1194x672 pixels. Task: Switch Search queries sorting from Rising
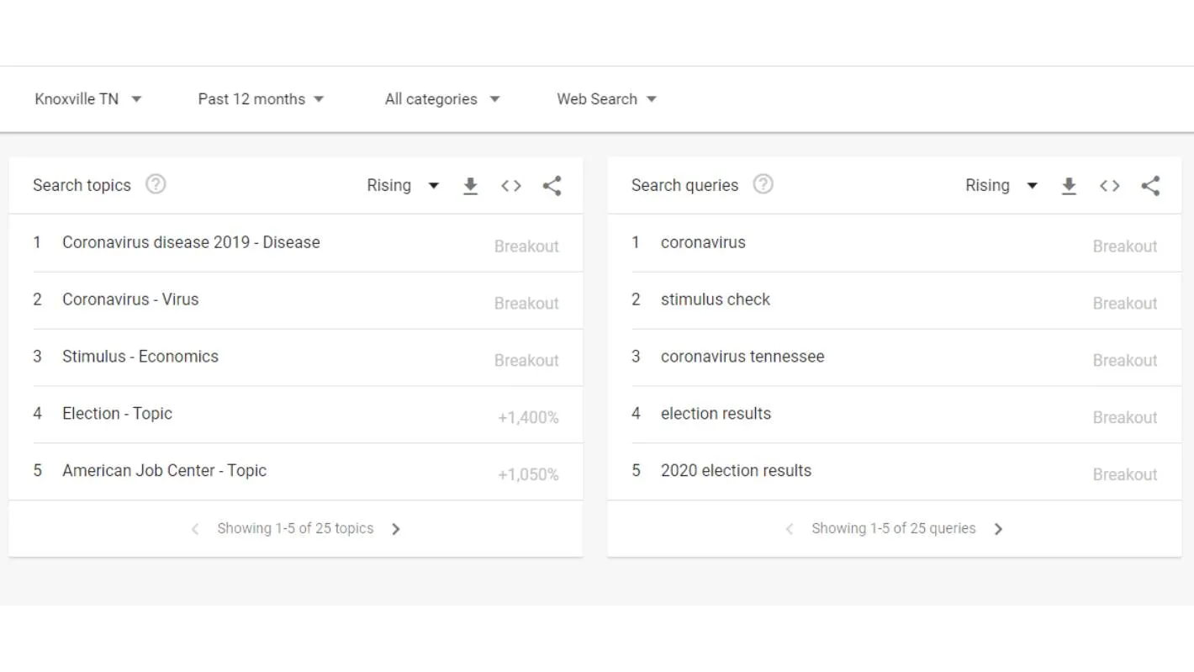[x=1001, y=186]
